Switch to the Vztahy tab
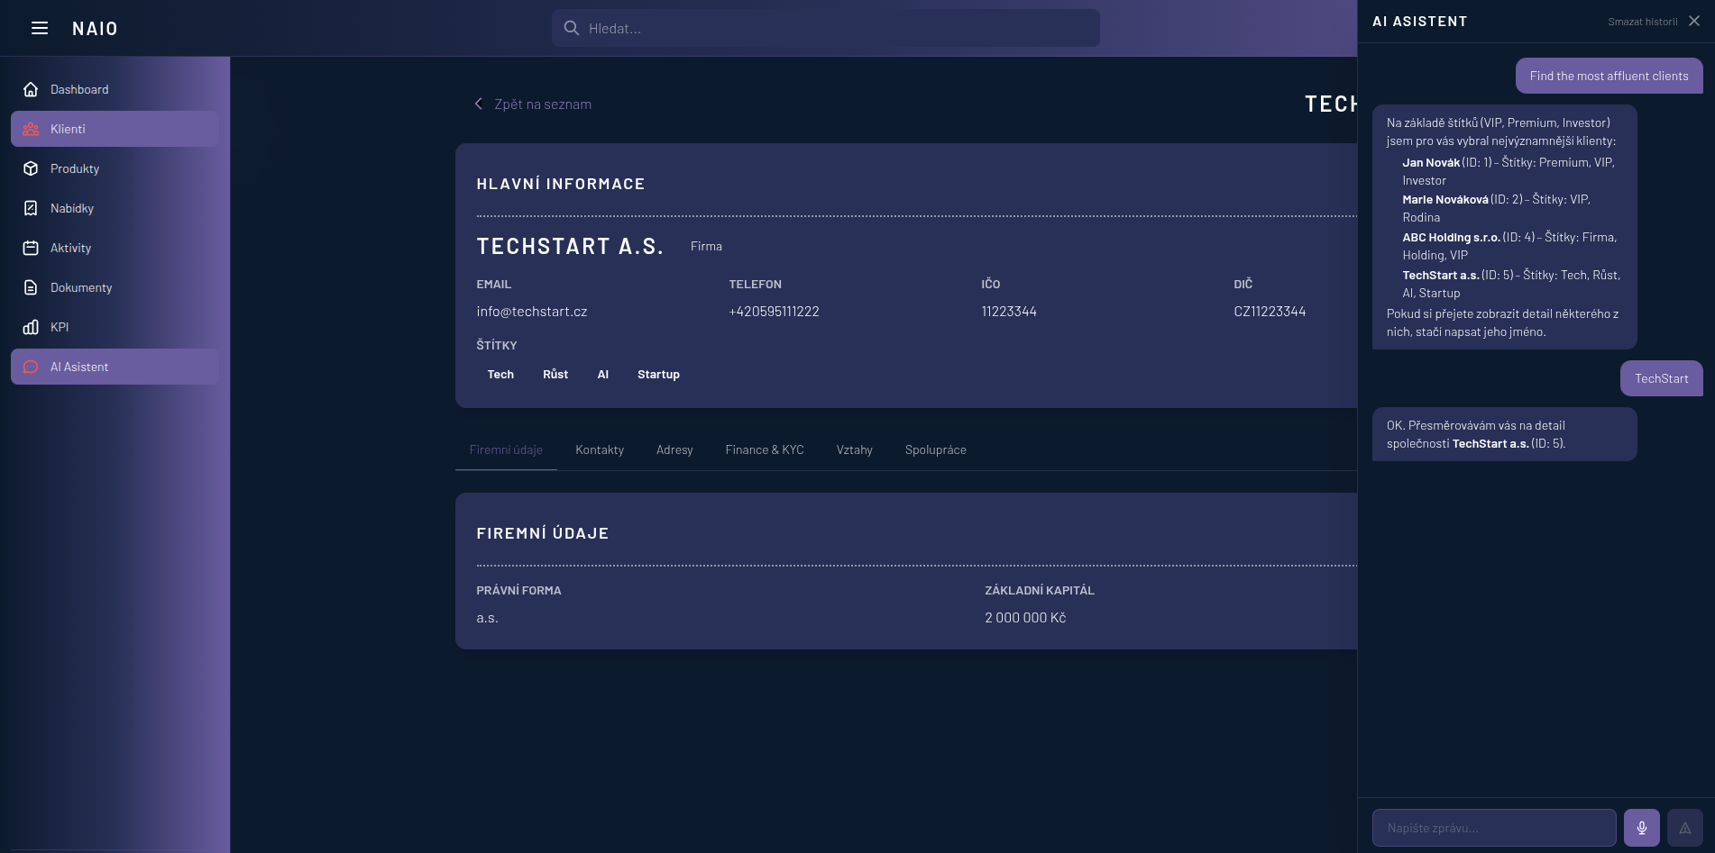Screen dimensions: 1715x853 click(853, 449)
